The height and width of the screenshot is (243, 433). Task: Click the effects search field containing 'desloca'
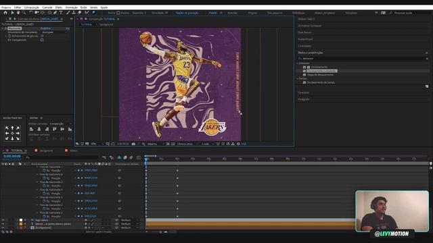tap(363, 59)
